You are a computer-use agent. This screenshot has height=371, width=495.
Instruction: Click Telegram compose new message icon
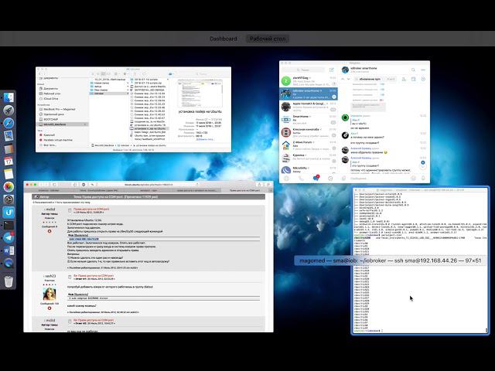(x=332, y=70)
